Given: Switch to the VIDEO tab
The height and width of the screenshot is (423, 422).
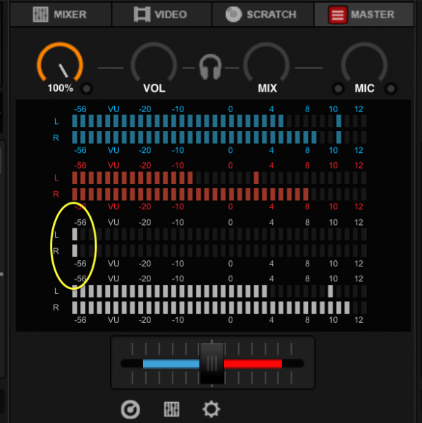Looking at the screenshot, I should (161, 15).
